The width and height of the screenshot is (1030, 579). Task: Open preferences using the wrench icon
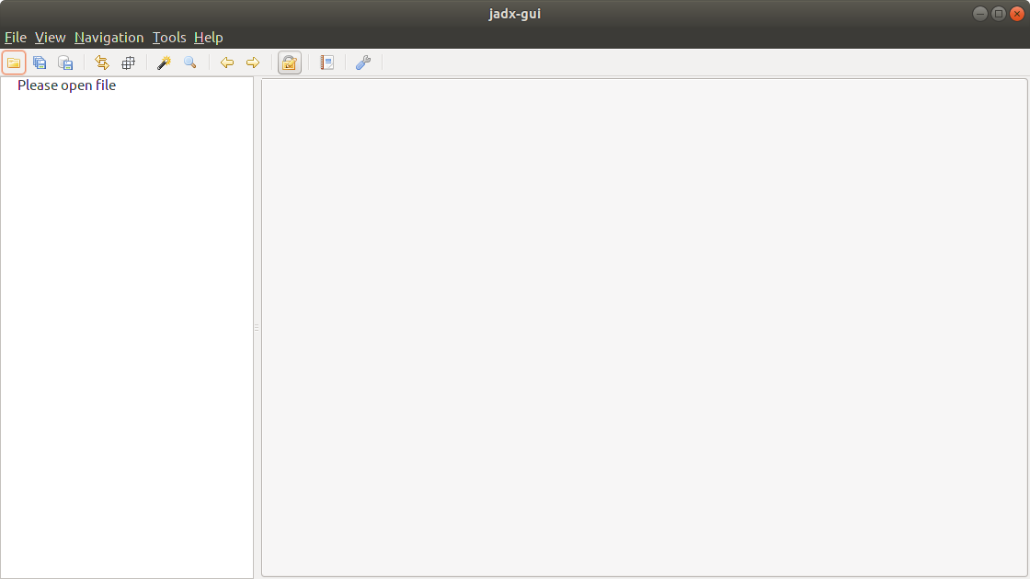362,62
